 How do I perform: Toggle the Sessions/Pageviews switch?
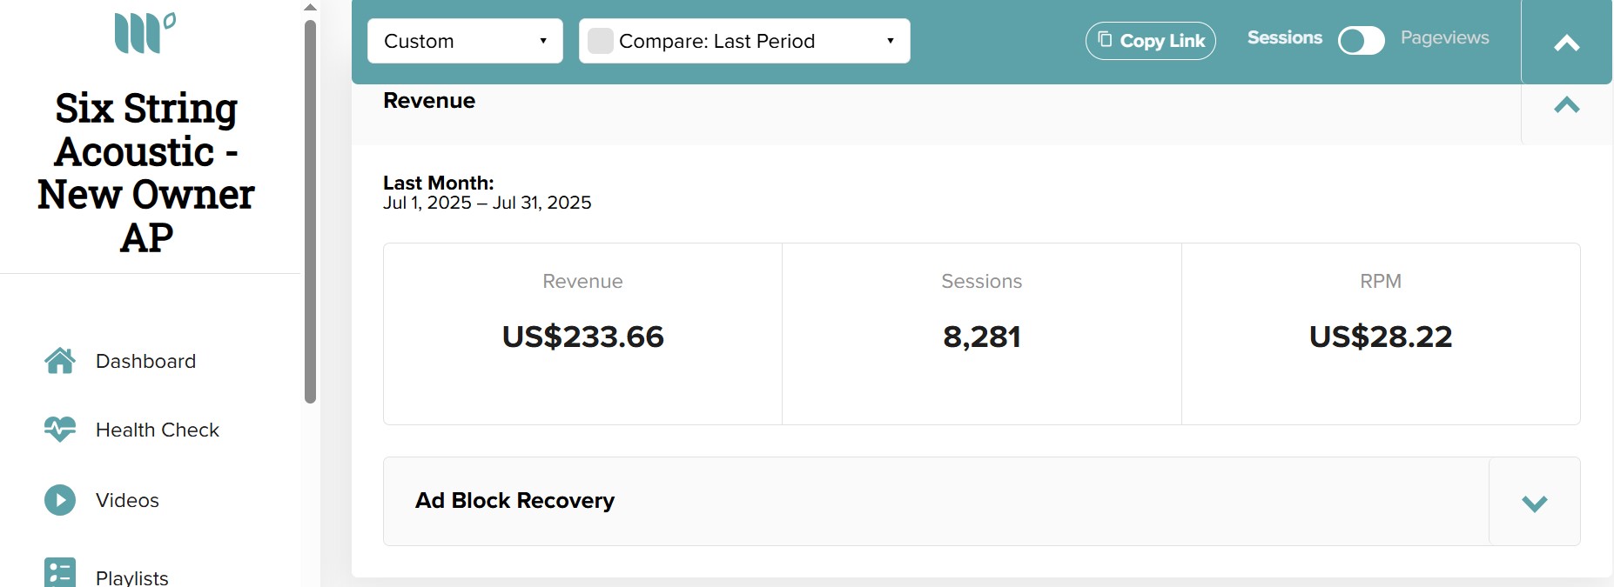(x=1362, y=40)
